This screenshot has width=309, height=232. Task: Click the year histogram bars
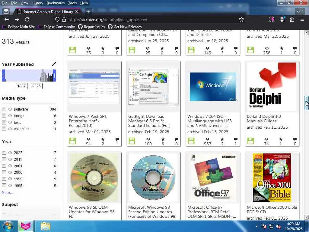47,75
